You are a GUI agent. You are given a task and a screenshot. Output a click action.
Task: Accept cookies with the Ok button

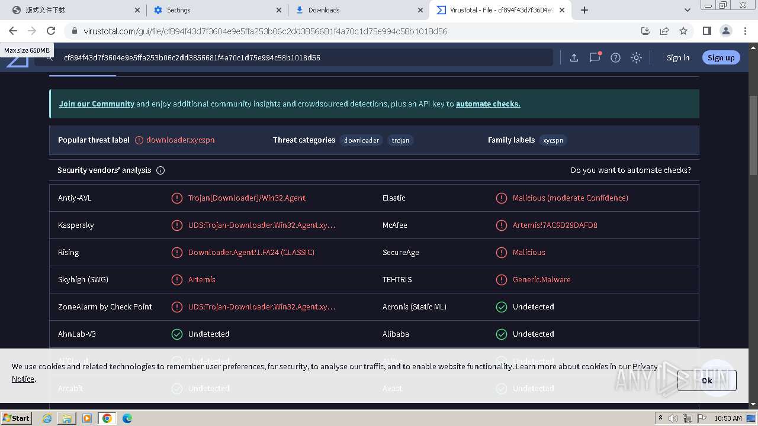click(707, 380)
